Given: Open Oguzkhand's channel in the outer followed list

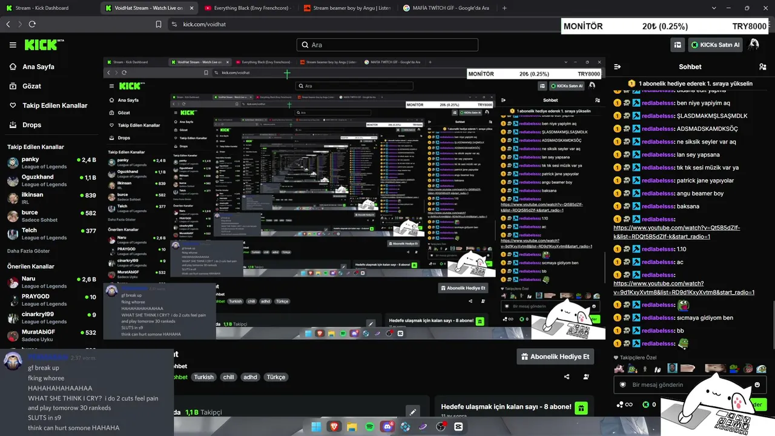Looking at the screenshot, I should click(51, 180).
